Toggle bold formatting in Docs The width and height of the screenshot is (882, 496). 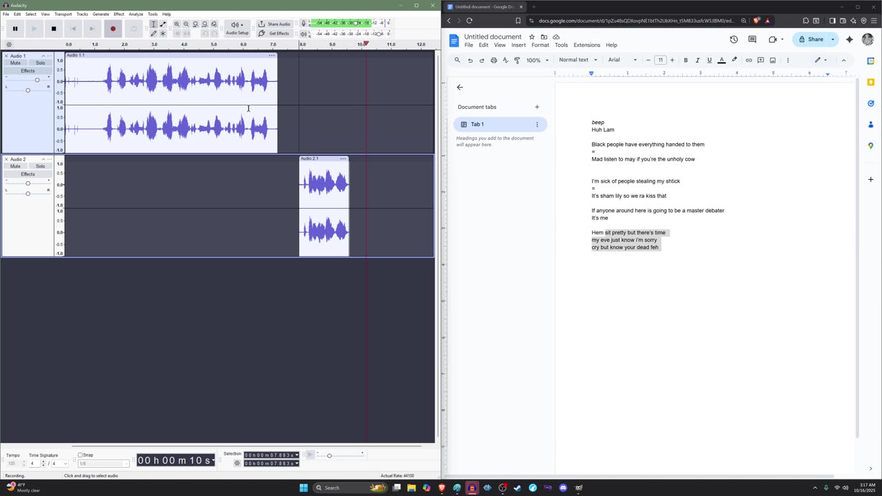point(686,61)
